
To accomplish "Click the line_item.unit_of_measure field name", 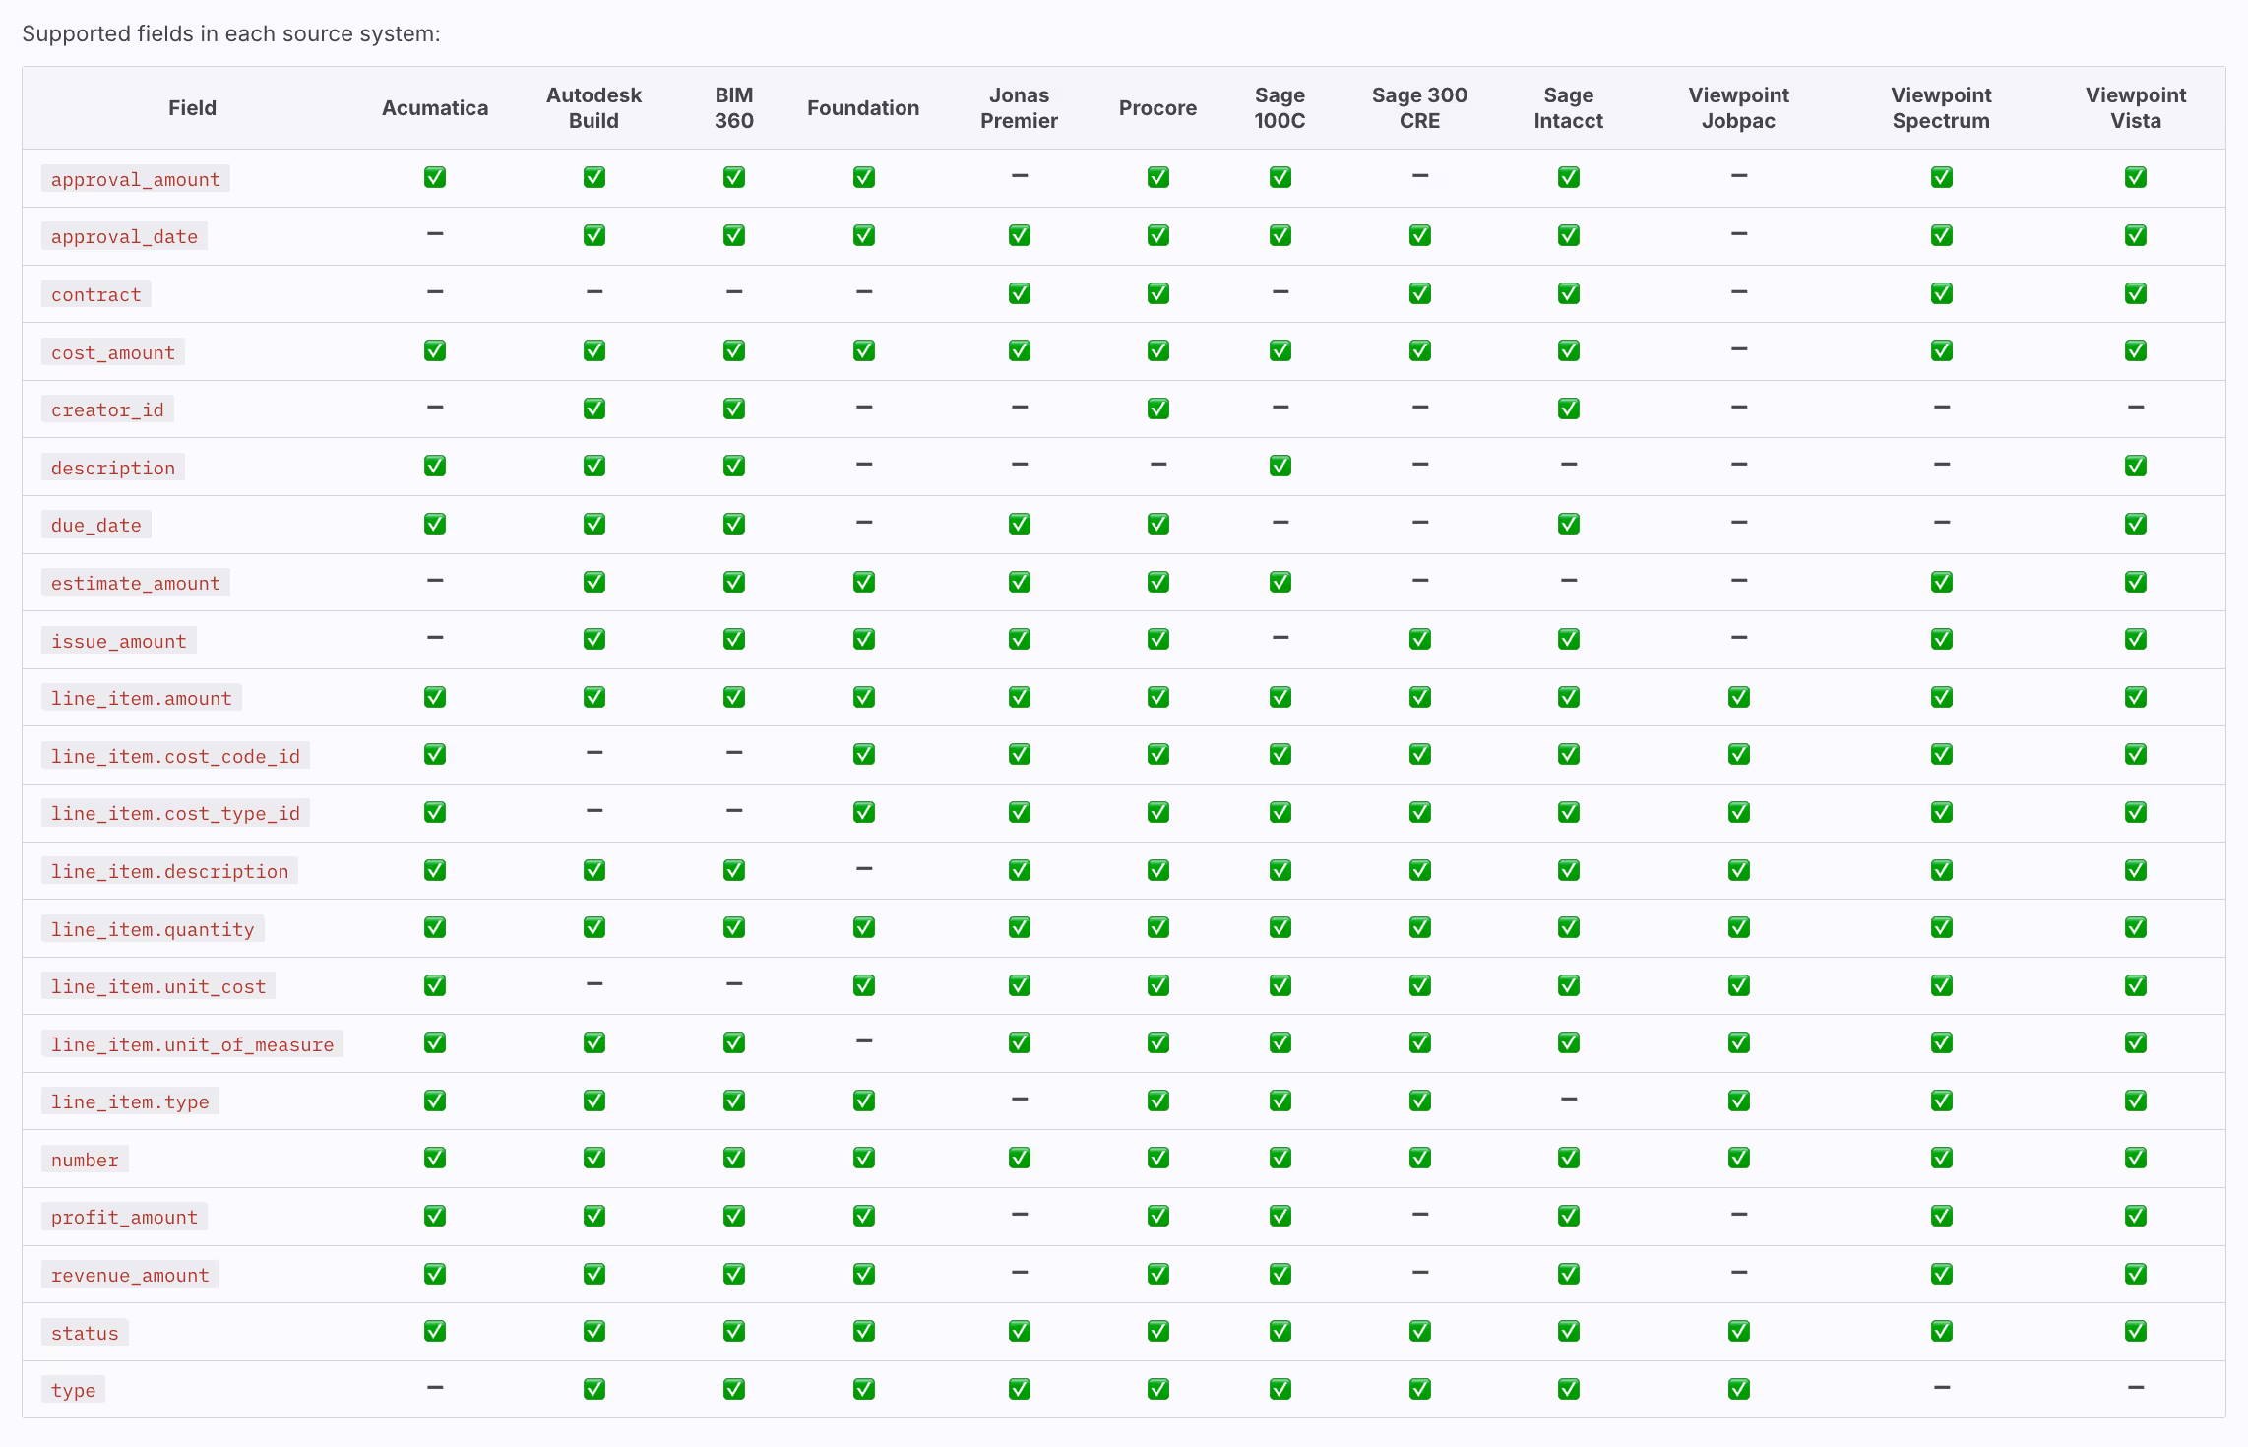I will coord(192,1044).
